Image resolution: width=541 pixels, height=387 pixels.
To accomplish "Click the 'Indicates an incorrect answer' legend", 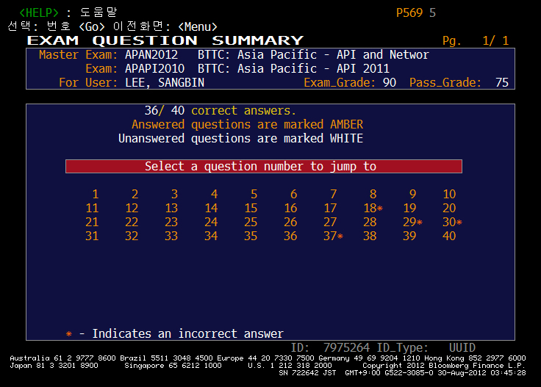I will tap(175, 333).
